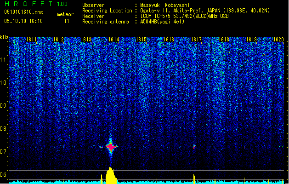
Task: Click the small red echo below 1617
Action: (194, 147)
